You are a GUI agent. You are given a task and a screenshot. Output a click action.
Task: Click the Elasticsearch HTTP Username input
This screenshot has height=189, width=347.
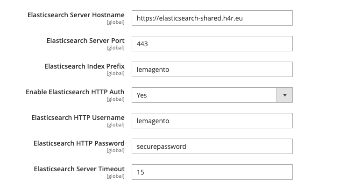(212, 121)
